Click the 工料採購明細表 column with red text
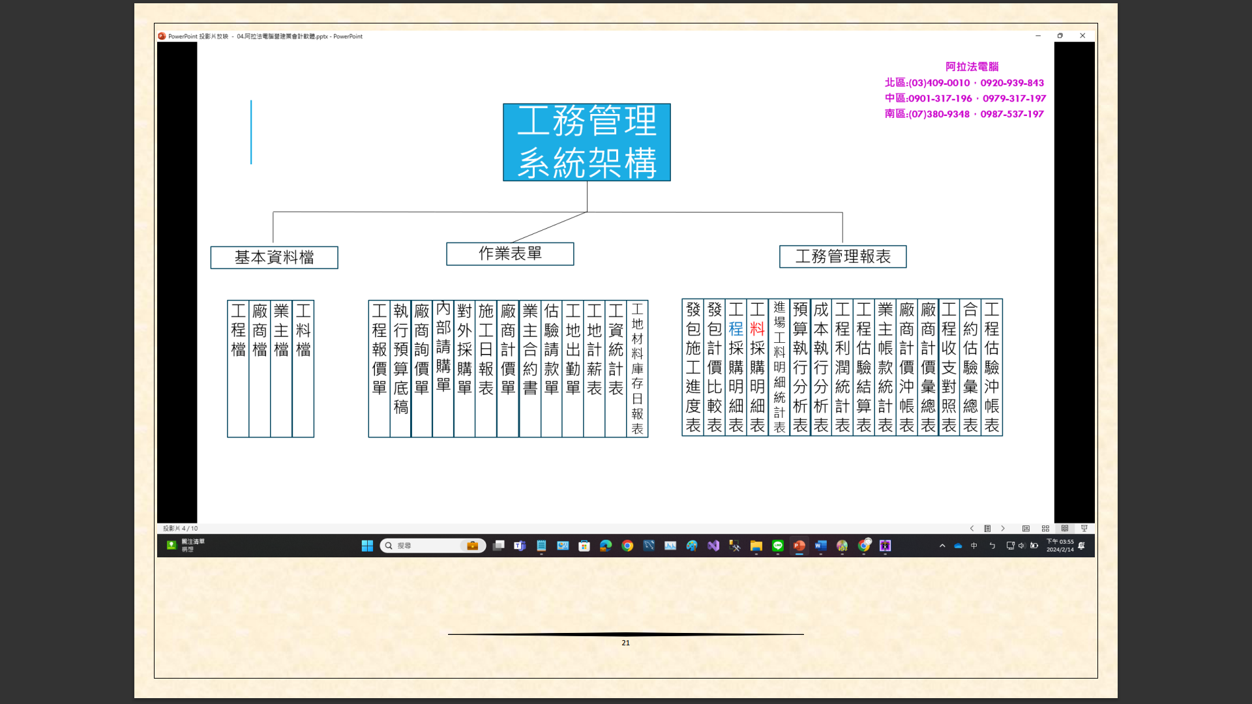 (x=757, y=368)
